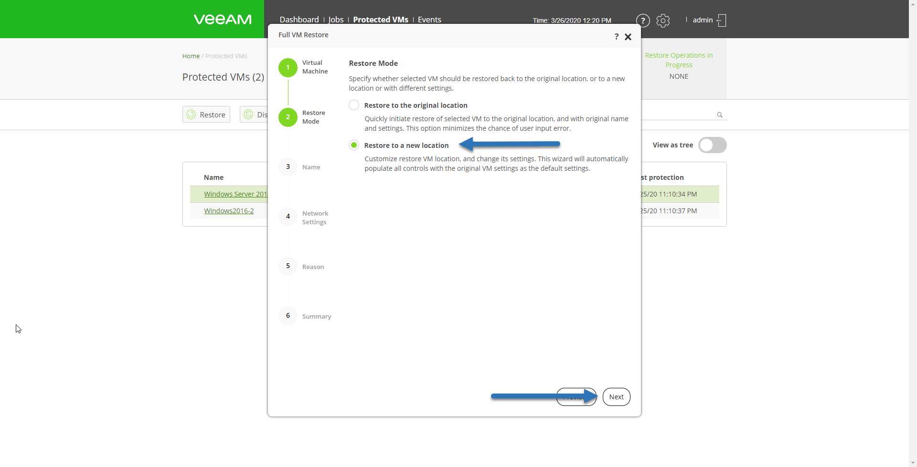Open the Home breadcrumb link
917x467 pixels.
tap(191, 56)
